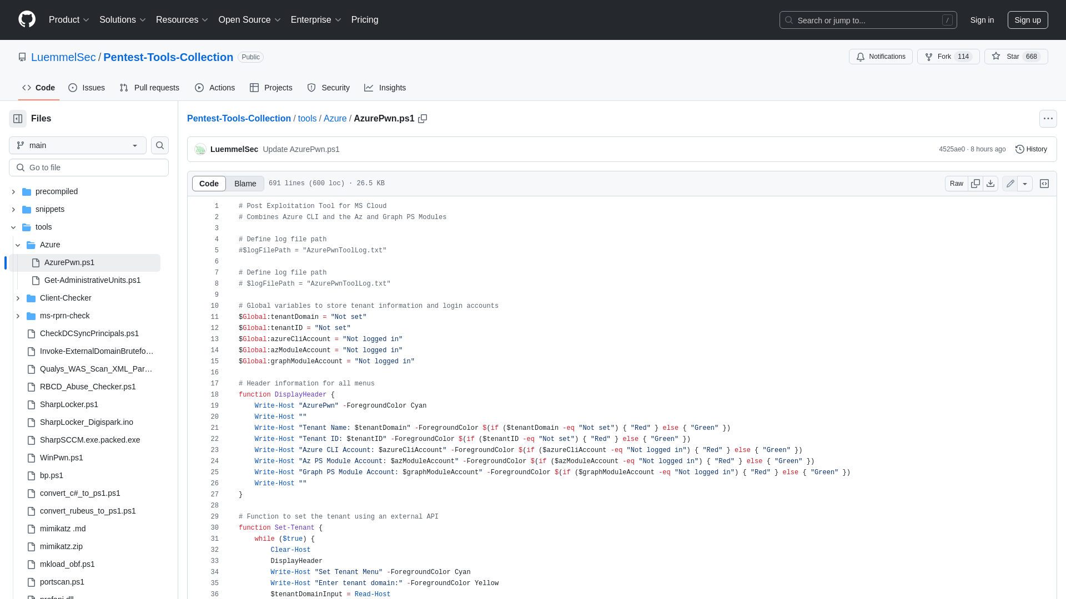Open SharpSCCM.exe.packed.exe file
The image size is (1066, 599).
pyautogui.click(x=90, y=440)
